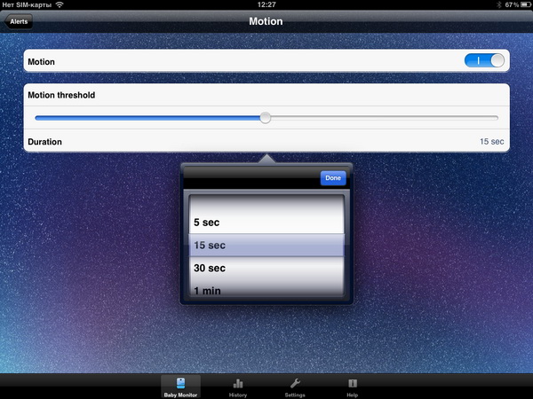533x399 pixels.
Task: Tap the 12:27 clock in status bar
Action: (266, 5)
